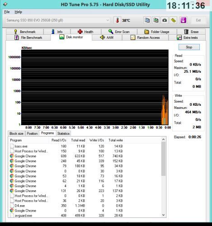Select the Host Process row with 36 read I/Os
The image size is (212, 226).
tap(66, 201)
